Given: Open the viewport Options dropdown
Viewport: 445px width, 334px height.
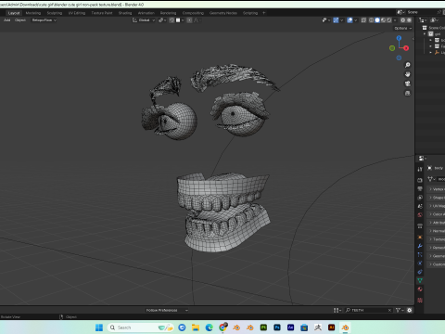Looking at the screenshot, I should coord(403,28).
